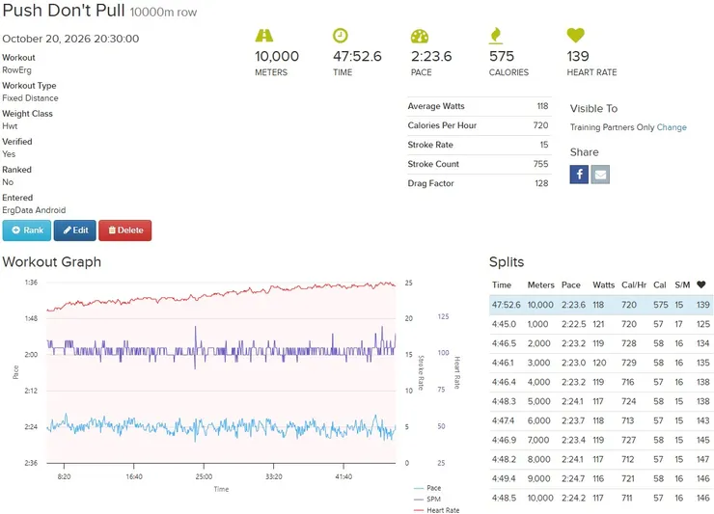Click the 2:23.6 pace value
The width and height of the screenshot is (714, 514).
coord(431,57)
